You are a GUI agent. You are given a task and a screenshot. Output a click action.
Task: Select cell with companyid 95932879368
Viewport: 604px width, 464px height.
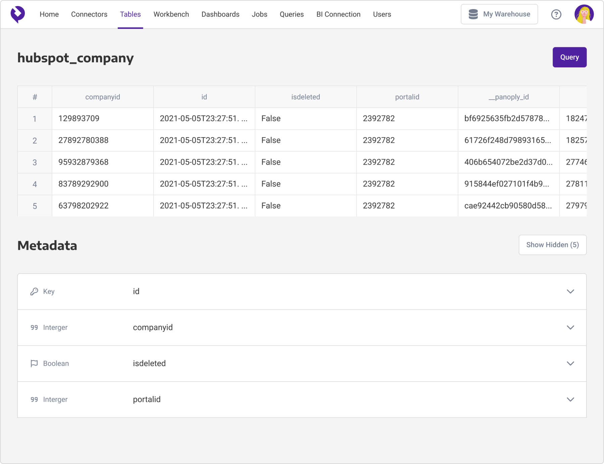(x=103, y=162)
